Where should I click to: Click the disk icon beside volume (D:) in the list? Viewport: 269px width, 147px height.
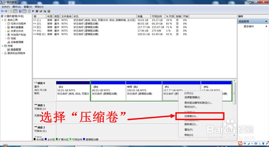(34, 23)
